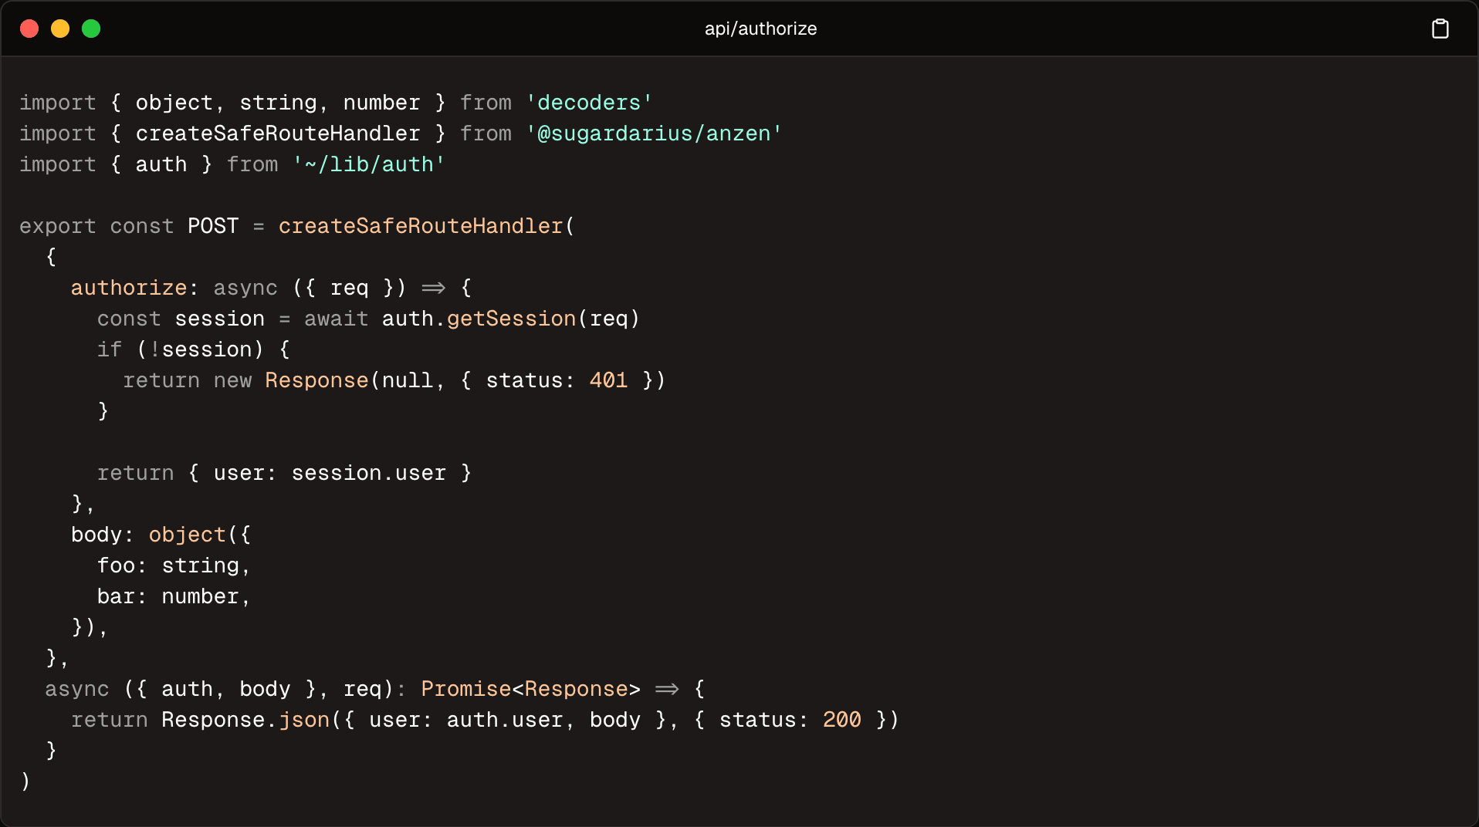Screen dimensions: 1479x827
Task: Click the '~/lib/auth' import path
Action: (x=368, y=164)
